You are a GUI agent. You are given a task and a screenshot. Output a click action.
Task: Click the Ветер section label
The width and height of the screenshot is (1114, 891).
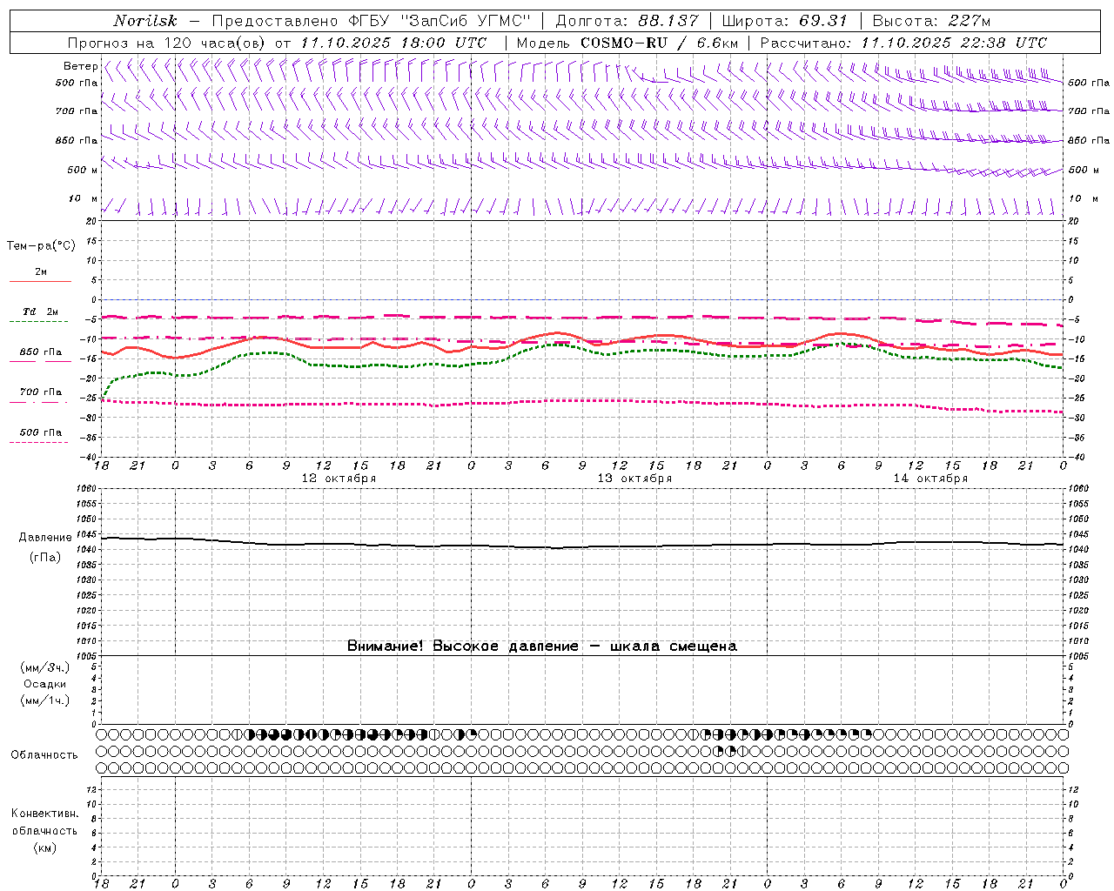80,66
